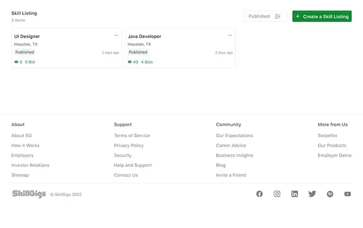Screen dimensions: 363x228
Task: Visit the Career Advice page
Action: pos(231,146)
